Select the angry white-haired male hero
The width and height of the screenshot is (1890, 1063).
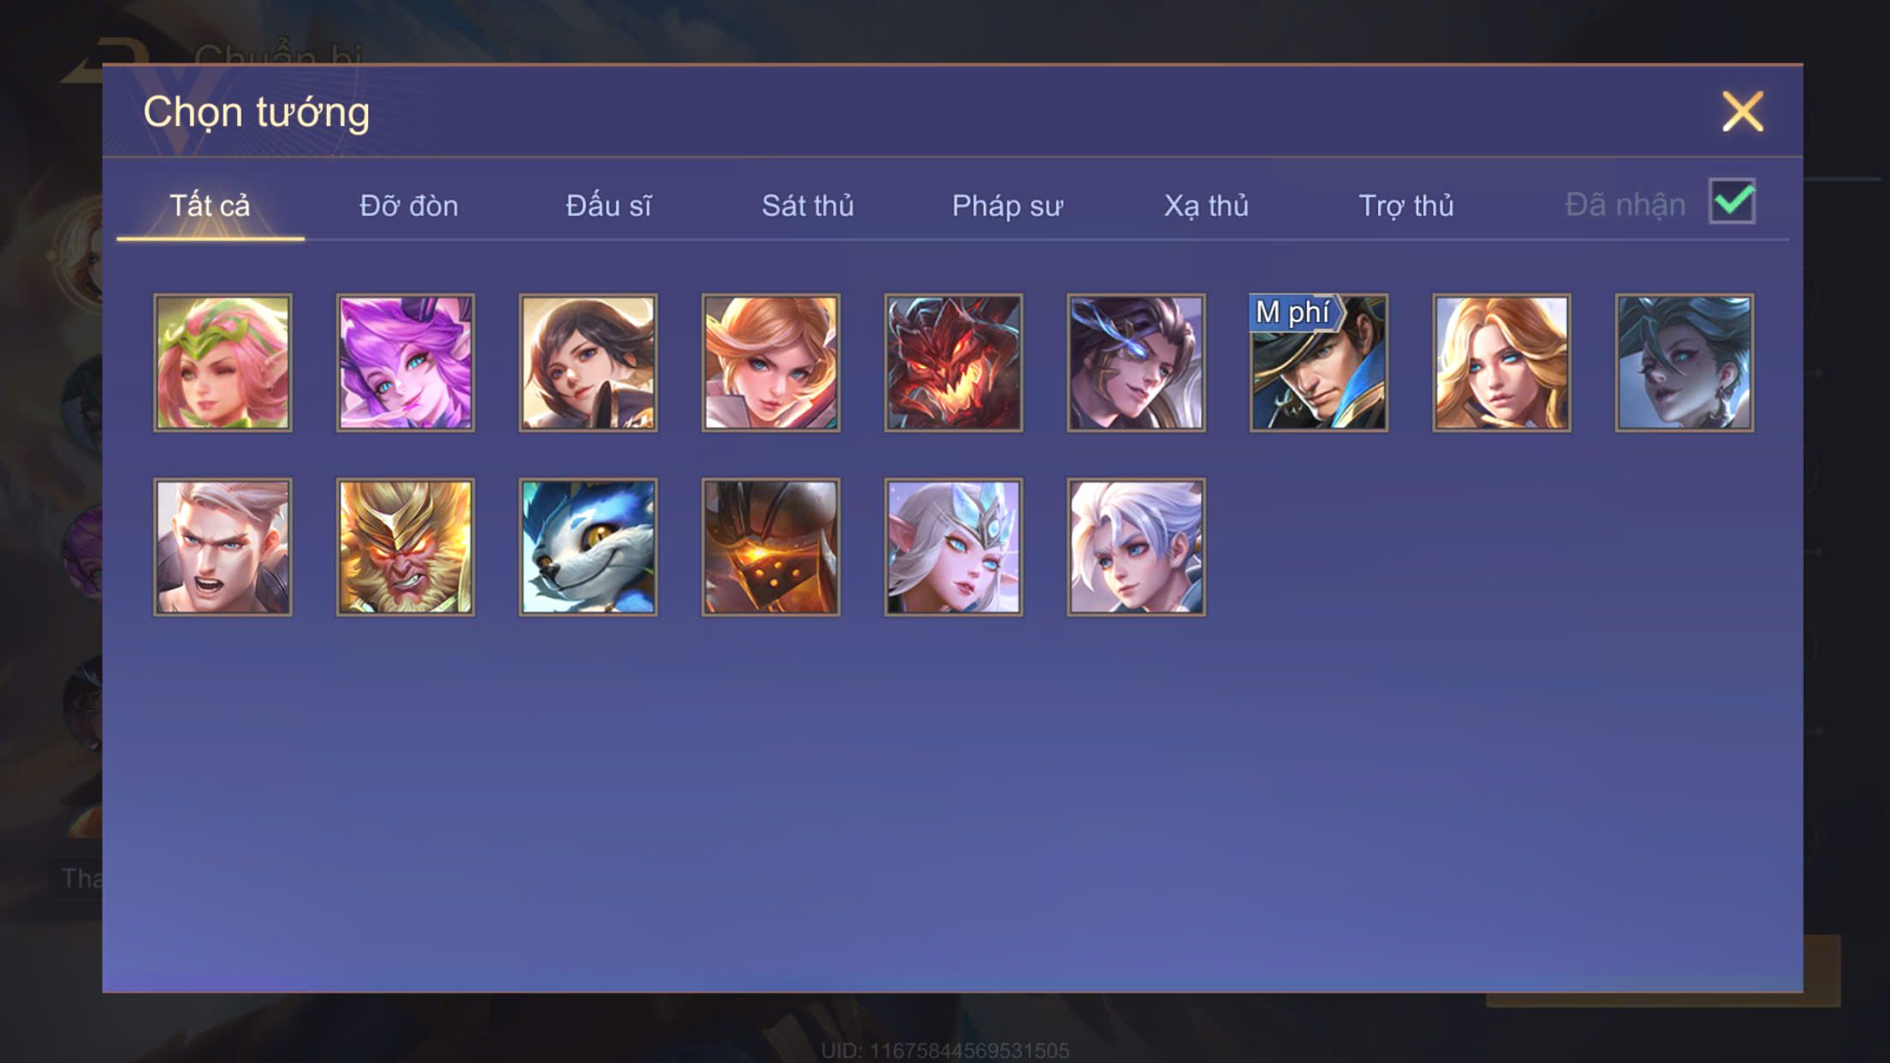(223, 547)
